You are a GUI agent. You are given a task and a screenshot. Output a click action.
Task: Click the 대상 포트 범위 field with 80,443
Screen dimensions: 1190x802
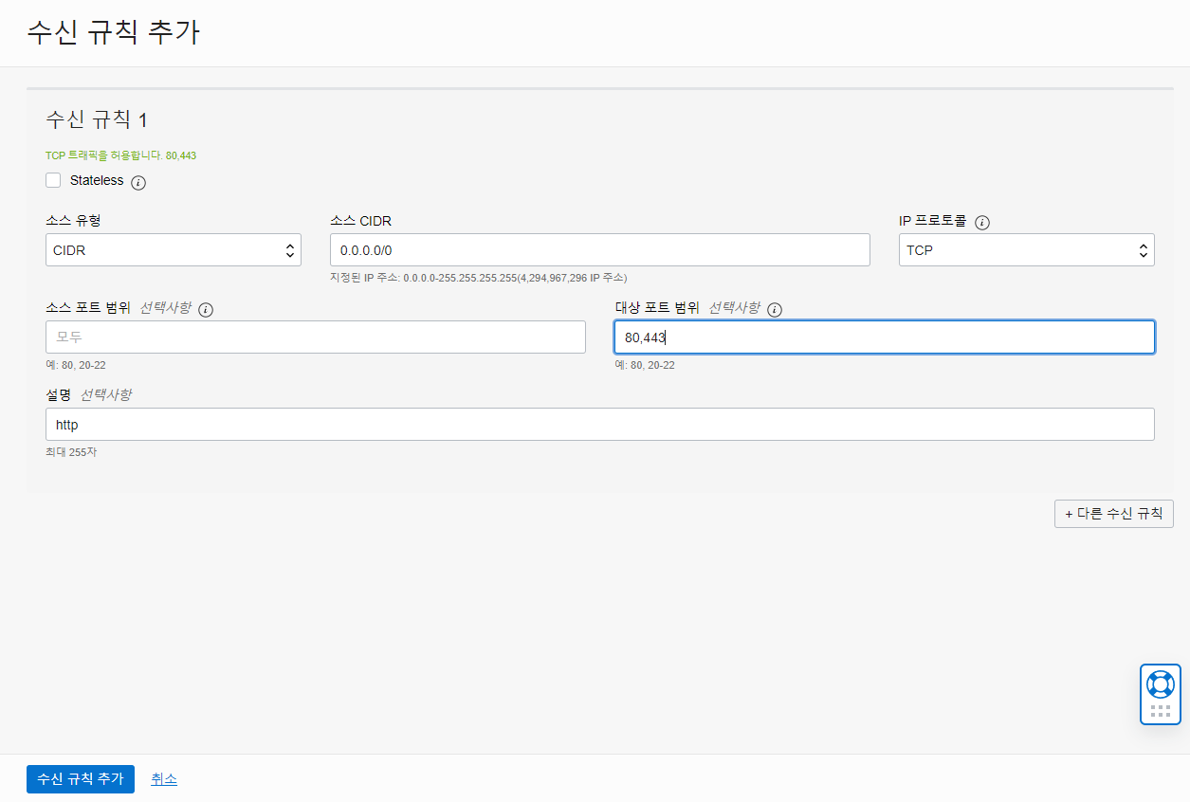point(885,337)
